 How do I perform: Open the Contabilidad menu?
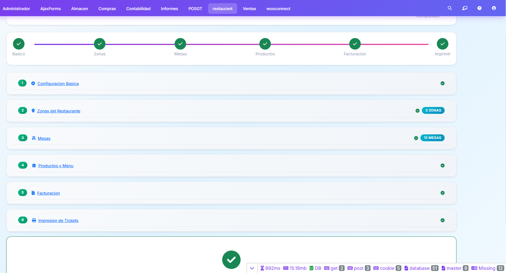138,9
